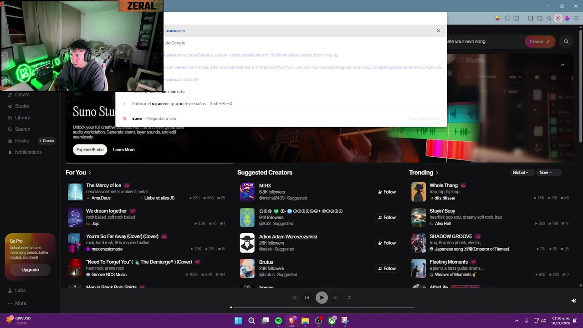Open the song 'SHADOW GROOVE'

[450, 236]
